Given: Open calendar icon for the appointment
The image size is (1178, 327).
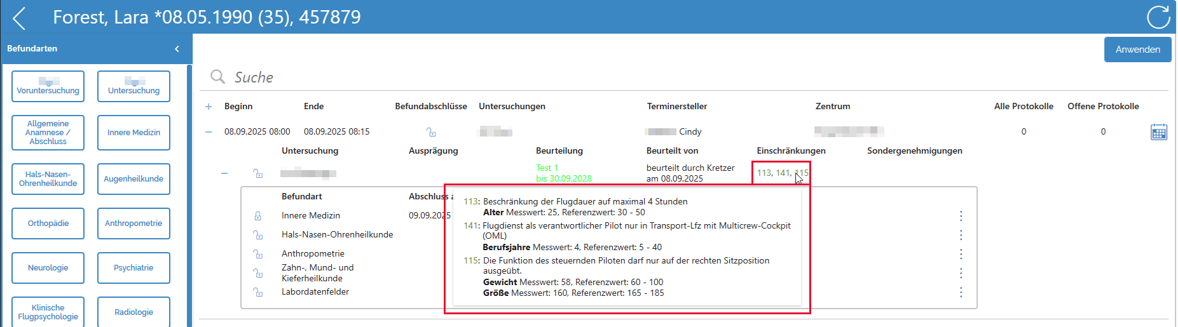Looking at the screenshot, I should [1159, 132].
